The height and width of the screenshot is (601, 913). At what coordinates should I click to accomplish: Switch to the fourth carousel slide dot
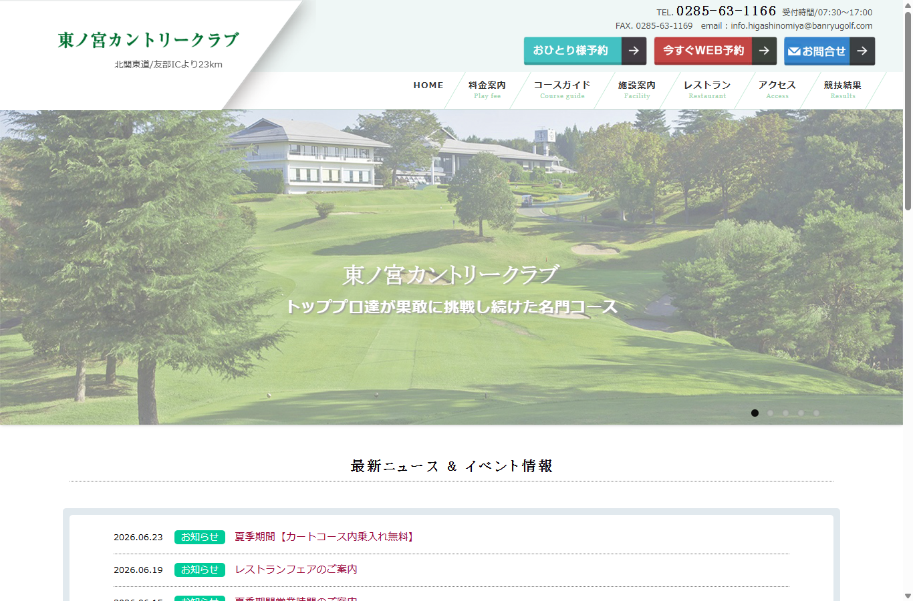[801, 413]
